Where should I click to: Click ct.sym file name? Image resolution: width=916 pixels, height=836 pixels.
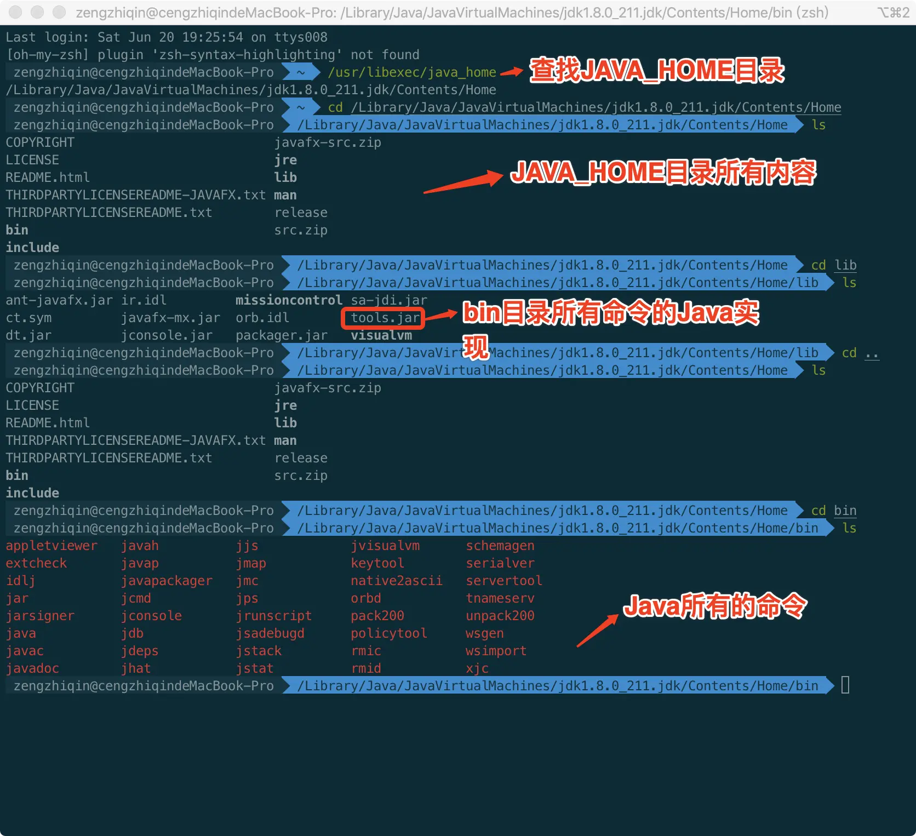pos(28,318)
